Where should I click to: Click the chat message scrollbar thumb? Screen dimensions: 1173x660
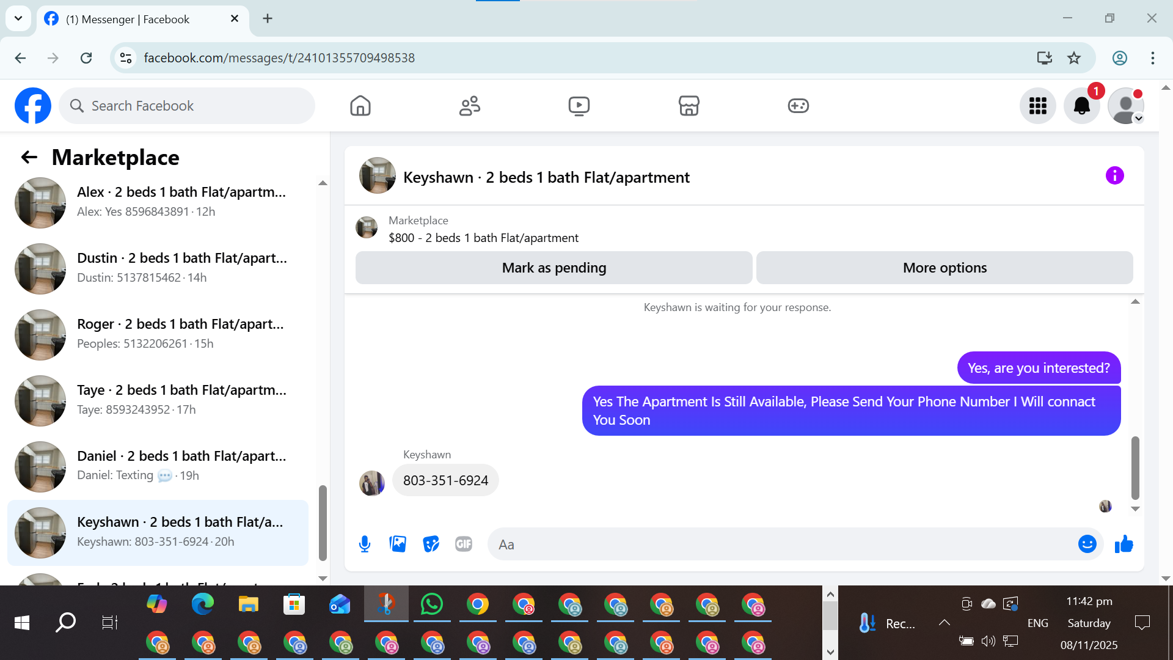pyautogui.click(x=1135, y=468)
